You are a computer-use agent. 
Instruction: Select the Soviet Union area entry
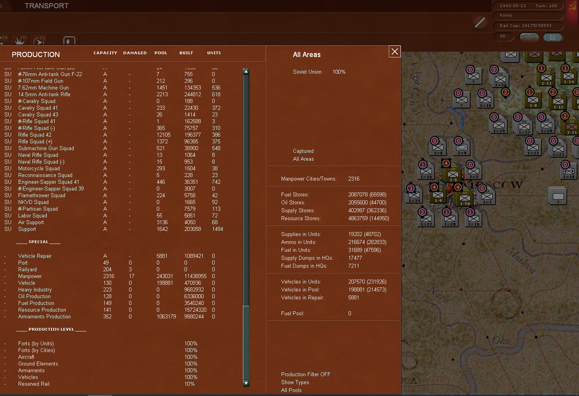click(307, 72)
